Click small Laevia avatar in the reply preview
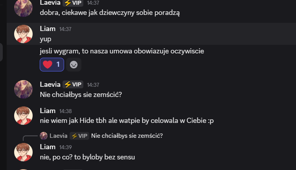 (44, 136)
